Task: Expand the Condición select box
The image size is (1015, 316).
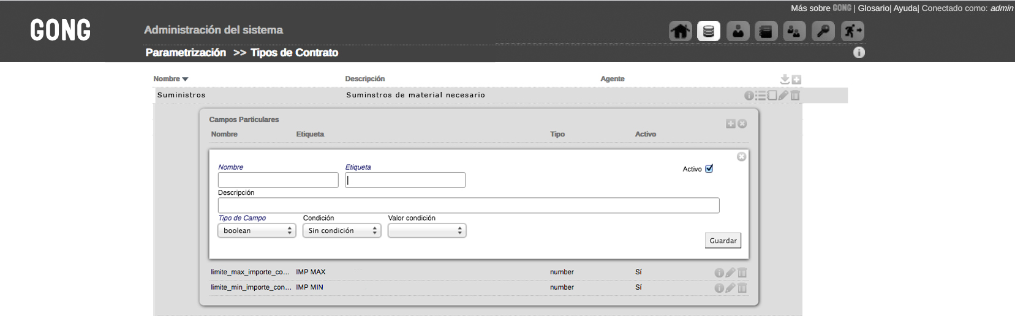Action: [x=342, y=231]
